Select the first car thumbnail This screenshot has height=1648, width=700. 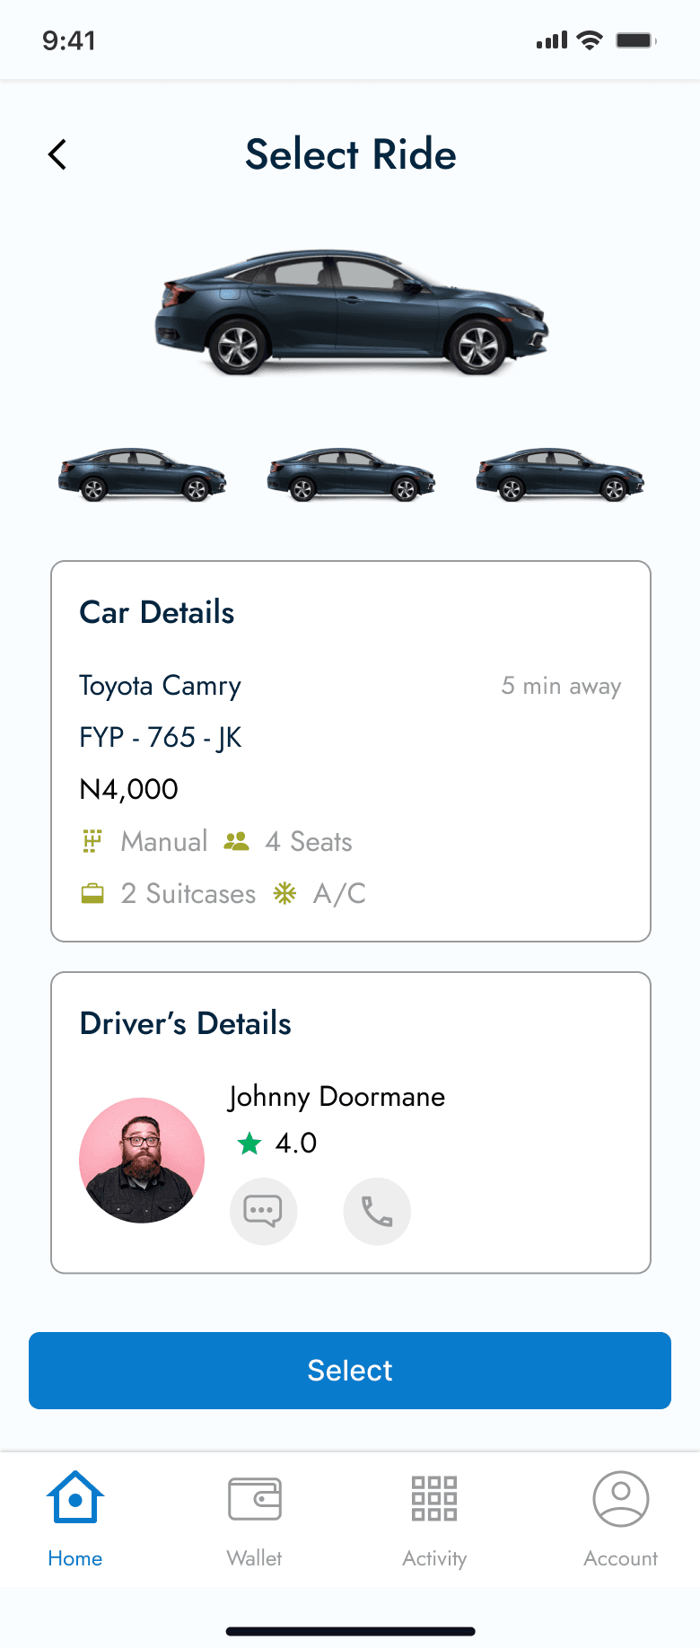click(142, 475)
